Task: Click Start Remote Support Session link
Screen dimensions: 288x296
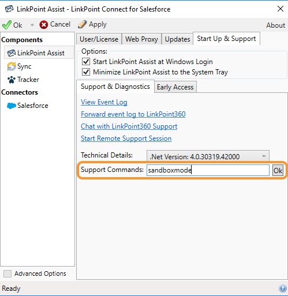Action: [126, 138]
